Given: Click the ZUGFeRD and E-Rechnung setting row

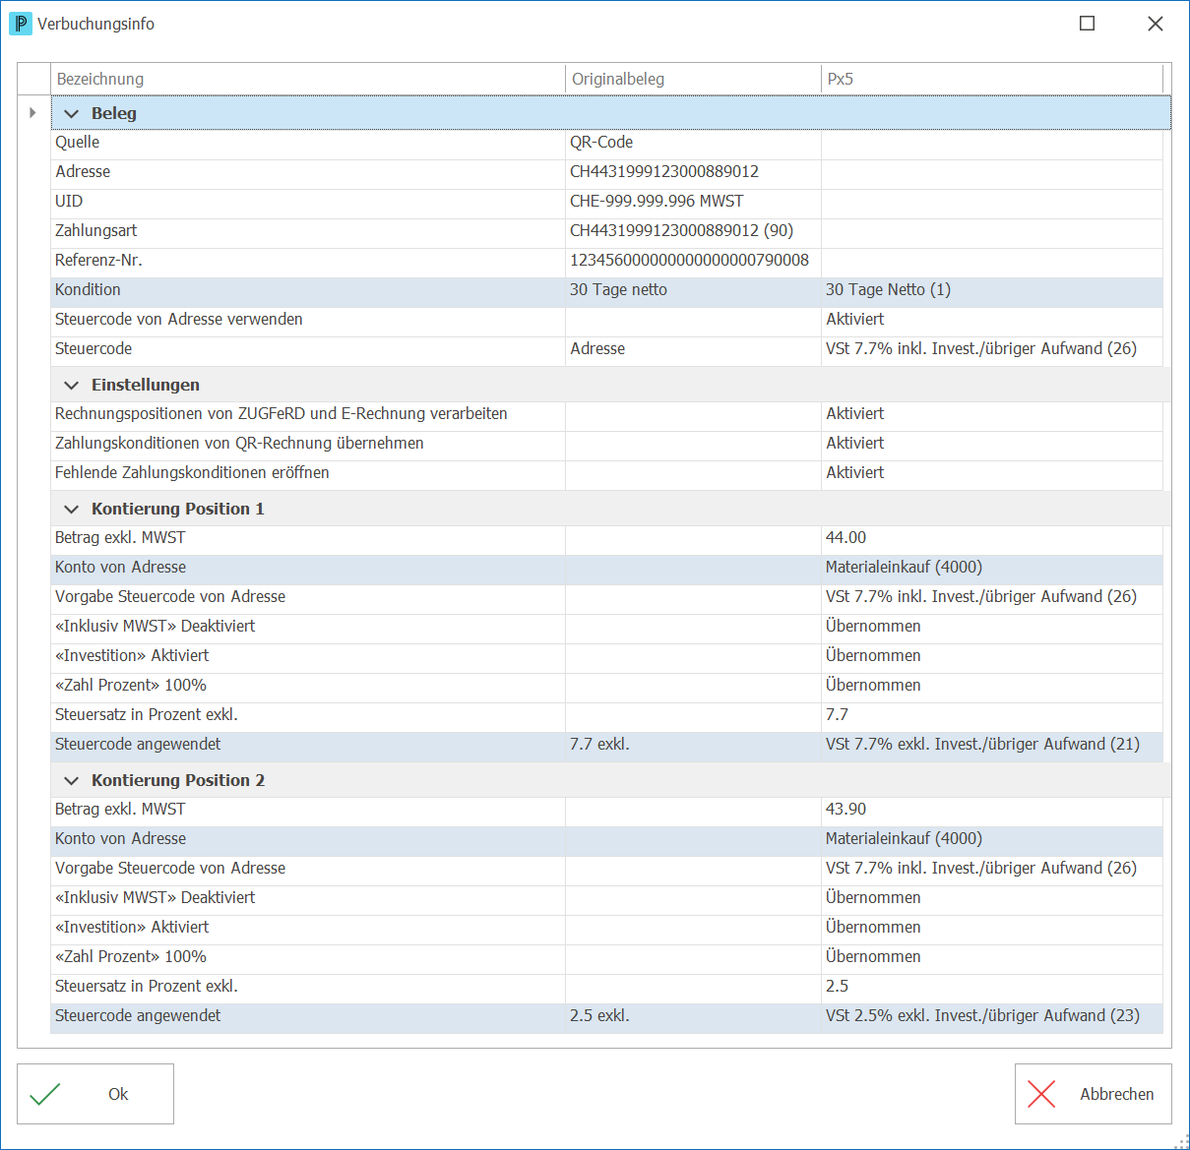Looking at the screenshot, I should point(606,414).
